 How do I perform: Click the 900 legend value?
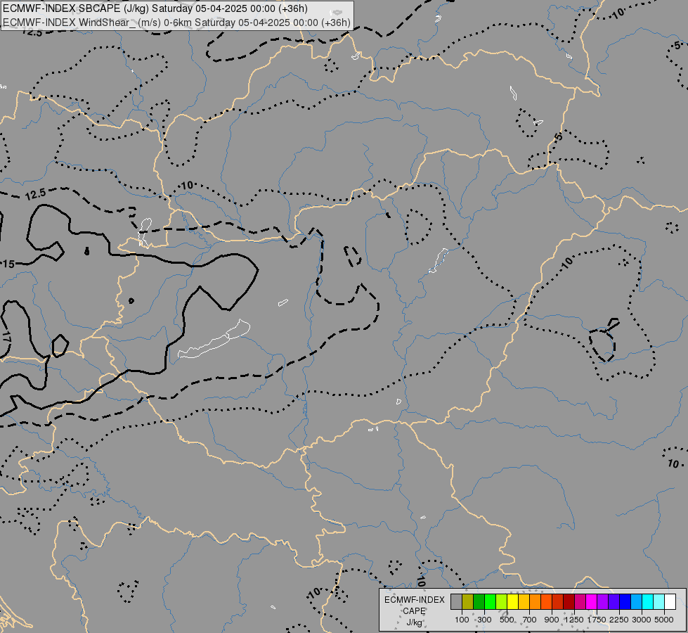pos(552,620)
